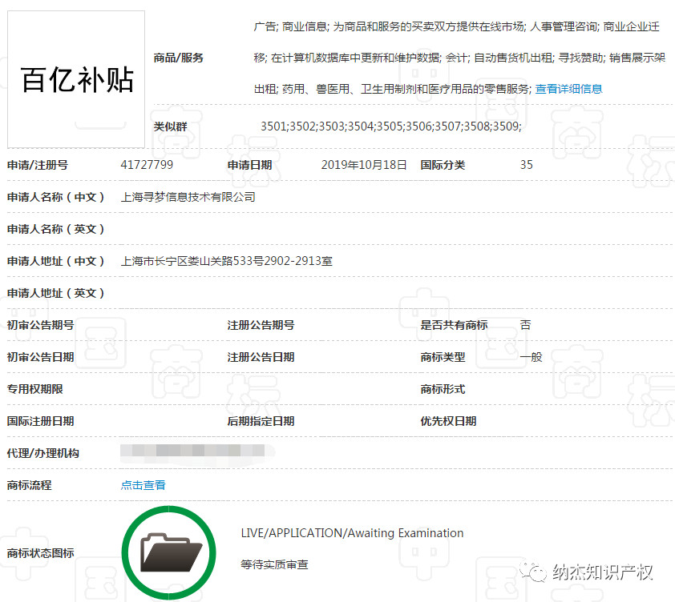
Task: Click the WeChat logo in the watermark
Action: pyautogui.click(x=533, y=572)
